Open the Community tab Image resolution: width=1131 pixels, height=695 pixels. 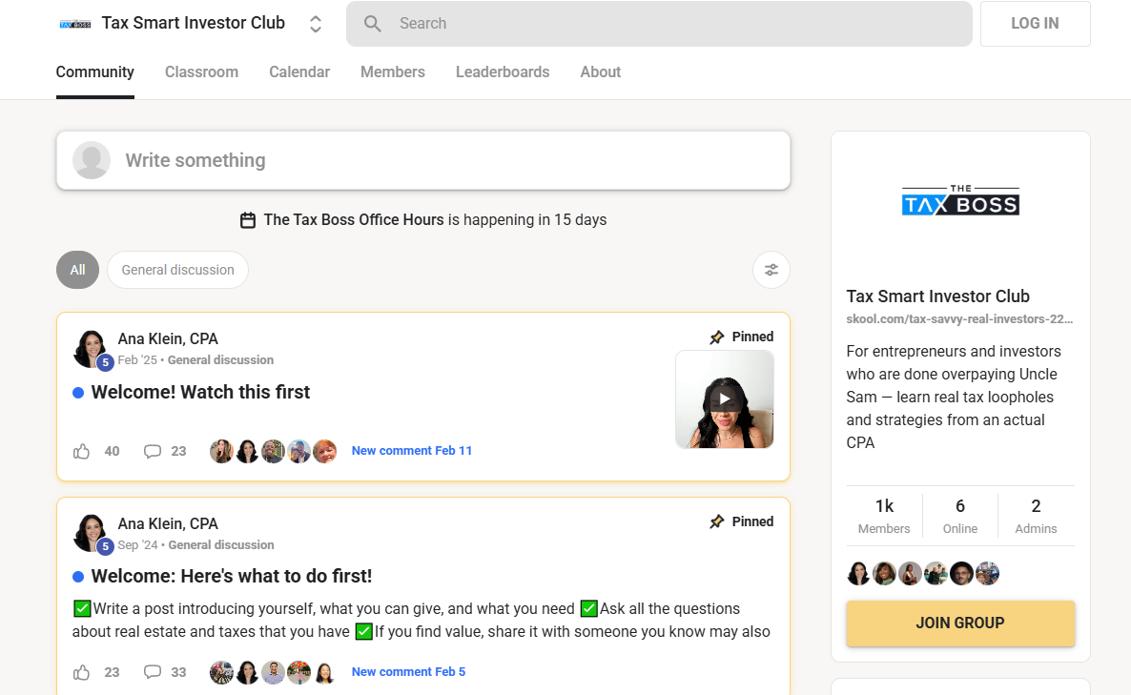[95, 72]
